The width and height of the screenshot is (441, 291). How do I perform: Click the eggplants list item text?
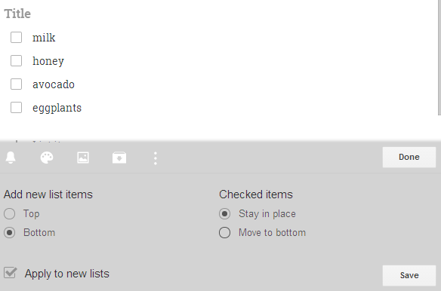[x=57, y=108]
